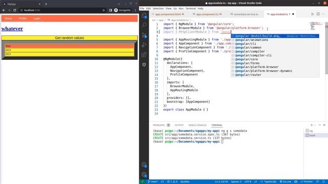Click the Get random values button
Image resolution: width=328 pixels, height=184 pixels.
pyautogui.click(x=70, y=38)
